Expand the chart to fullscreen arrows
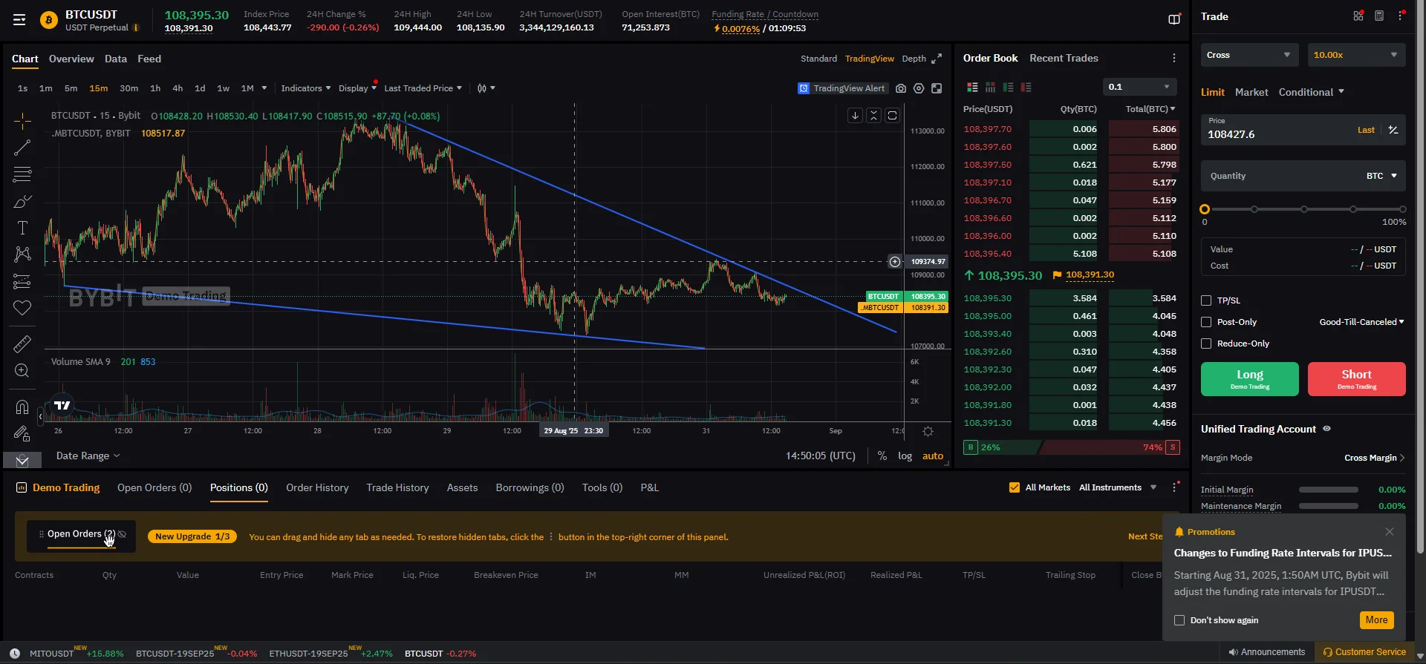1426x664 pixels. pyautogui.click(x=937, y=59)
